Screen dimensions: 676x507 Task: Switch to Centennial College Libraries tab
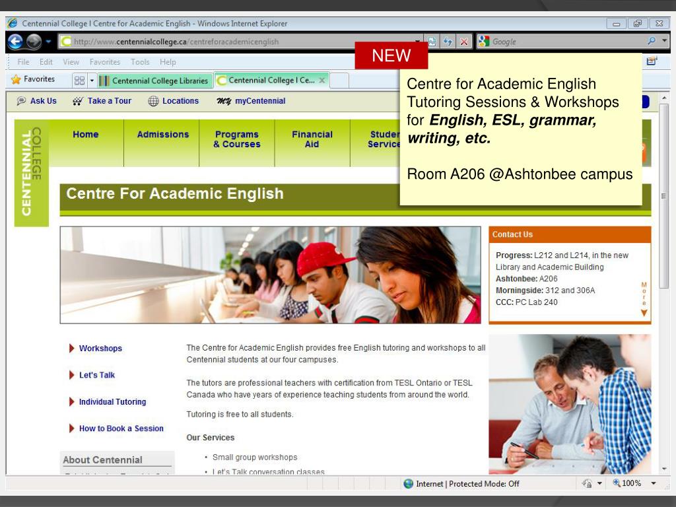[154, 81]
